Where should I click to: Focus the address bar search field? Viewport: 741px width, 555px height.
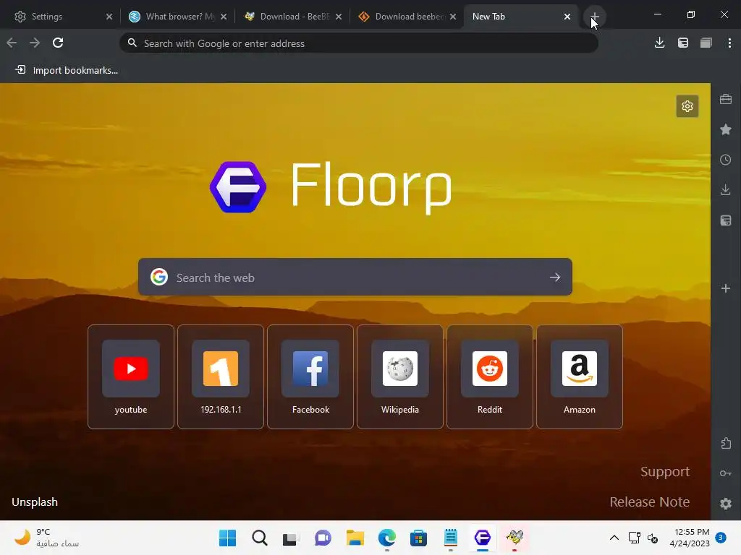click(359, 43)
